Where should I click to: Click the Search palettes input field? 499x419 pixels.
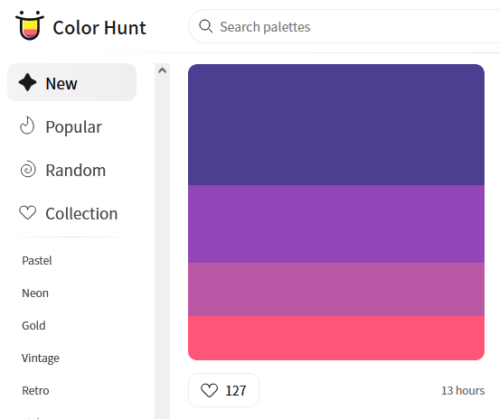[x=344, y=26]
